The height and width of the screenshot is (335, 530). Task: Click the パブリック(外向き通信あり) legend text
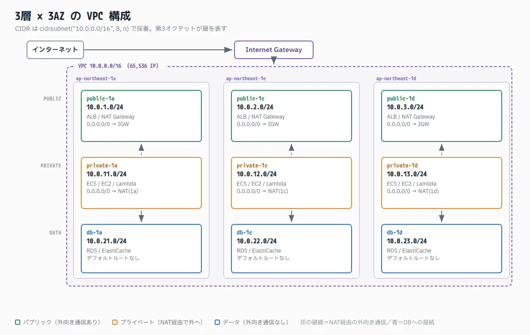pyautogui.click(x=62, y=322)
